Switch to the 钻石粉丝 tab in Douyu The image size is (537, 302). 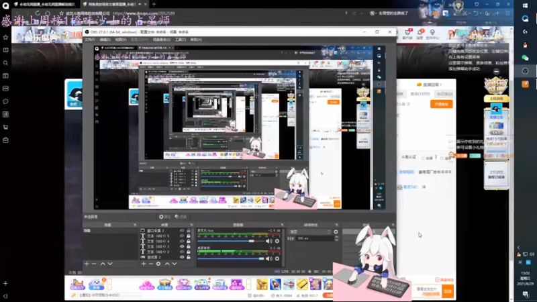coord(445,94)
